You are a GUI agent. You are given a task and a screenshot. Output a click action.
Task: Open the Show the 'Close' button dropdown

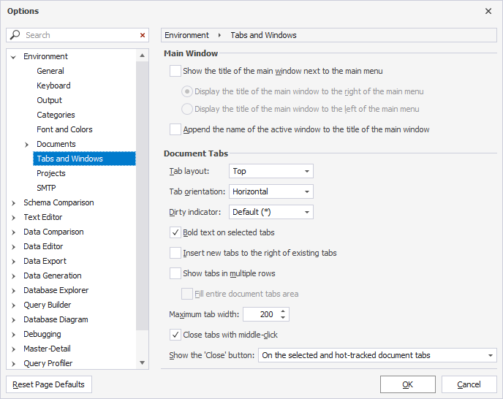pyautogui.click(x=377, y=355)
